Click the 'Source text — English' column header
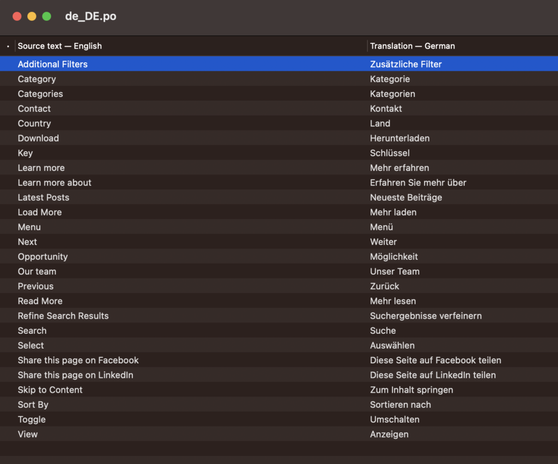The image size is (558, 464). point(60,46)
